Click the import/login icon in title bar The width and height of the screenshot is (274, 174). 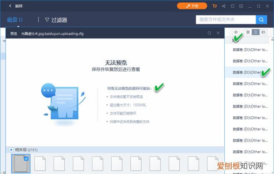(x=232, y=6)
